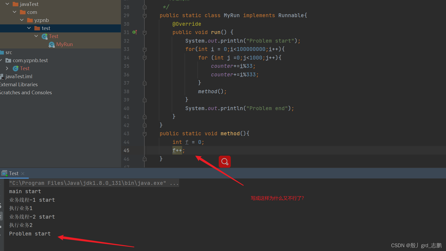Fold the run method at line 31
Viewport: 446px width, 251px height.
click(x=145, y=32)
